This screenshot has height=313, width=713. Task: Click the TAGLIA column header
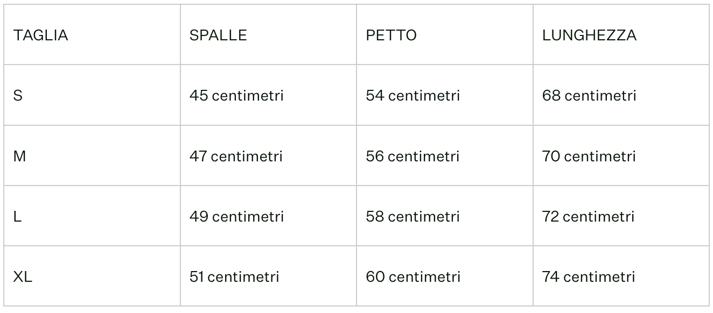click(x=41, y=35)
